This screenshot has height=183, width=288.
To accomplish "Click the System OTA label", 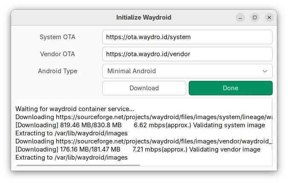I will click(x=58, y=37).
